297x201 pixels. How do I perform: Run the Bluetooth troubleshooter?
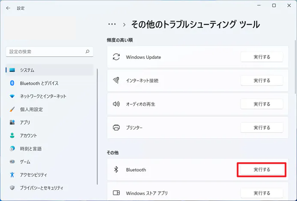click(261, 170)
